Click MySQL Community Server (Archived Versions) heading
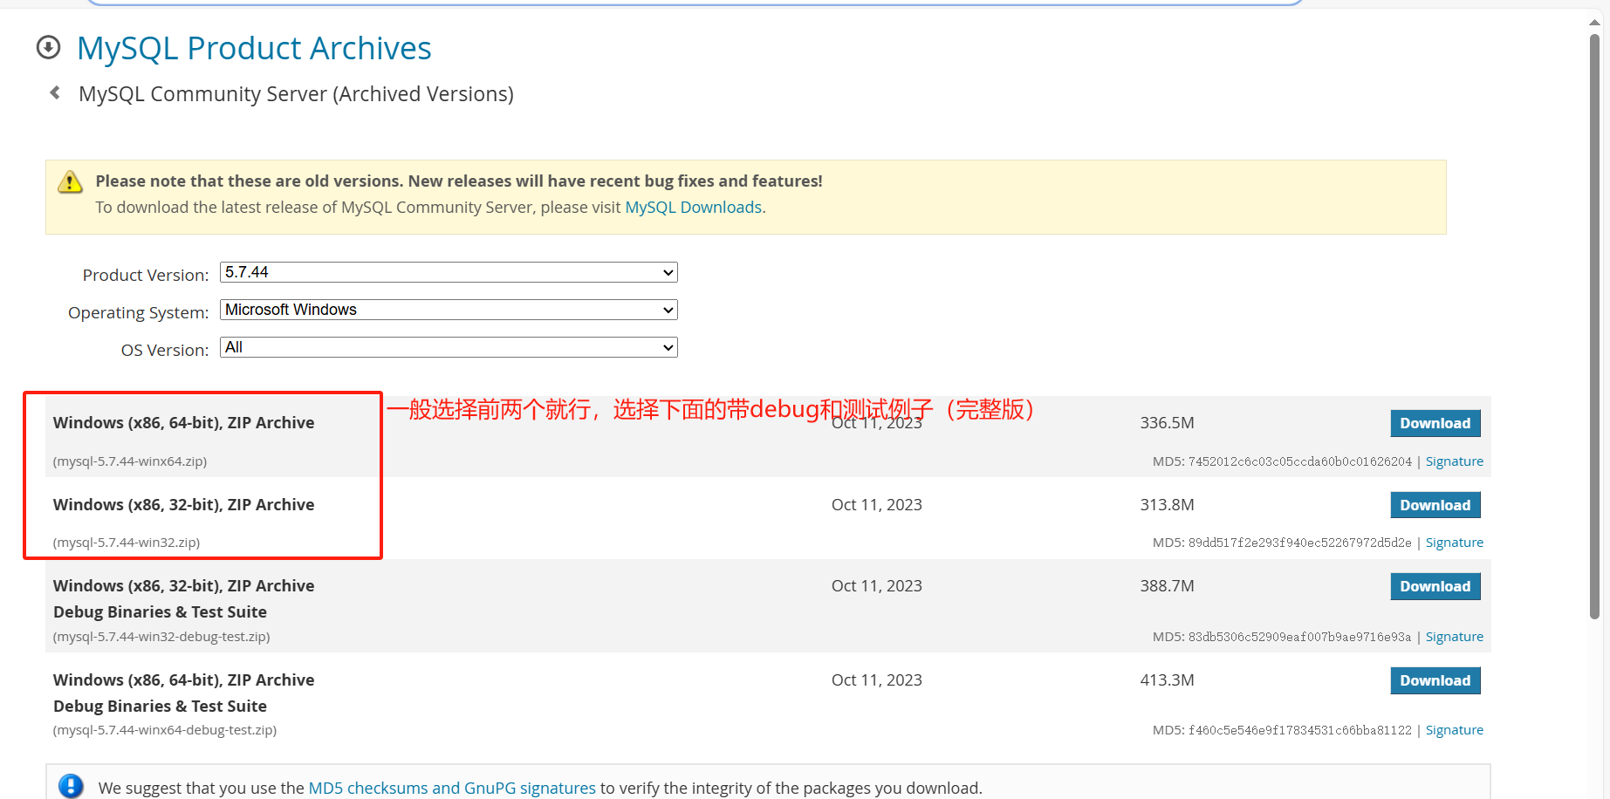 [x=296, y=94]
